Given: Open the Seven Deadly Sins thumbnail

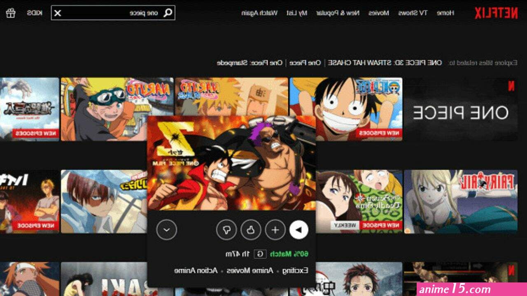Looking at the screenshot, I should coord(359,201).
